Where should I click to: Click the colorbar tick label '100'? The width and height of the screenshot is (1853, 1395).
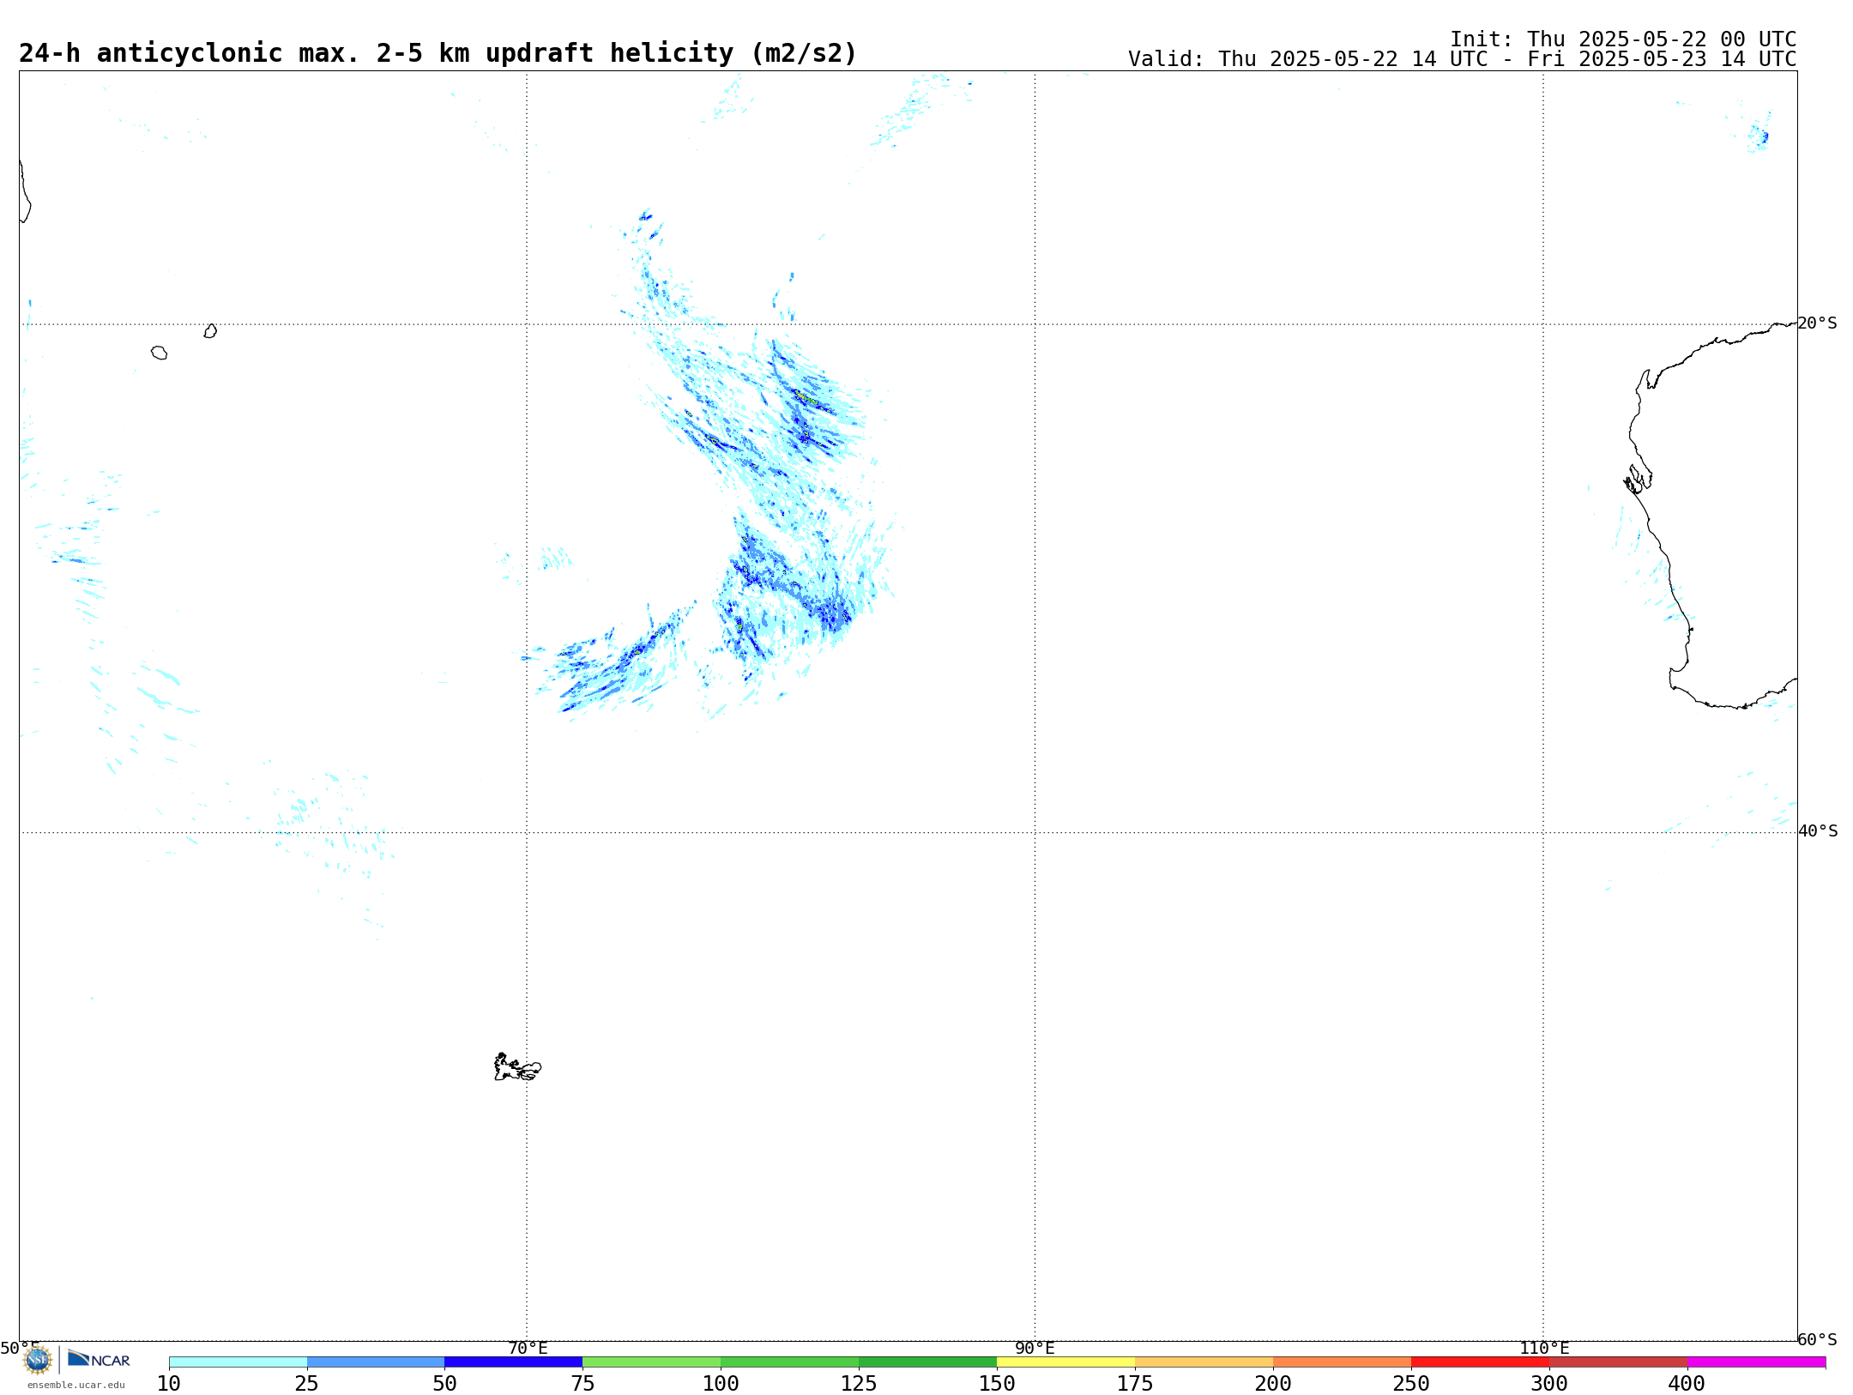click(x=721, y=1384)
